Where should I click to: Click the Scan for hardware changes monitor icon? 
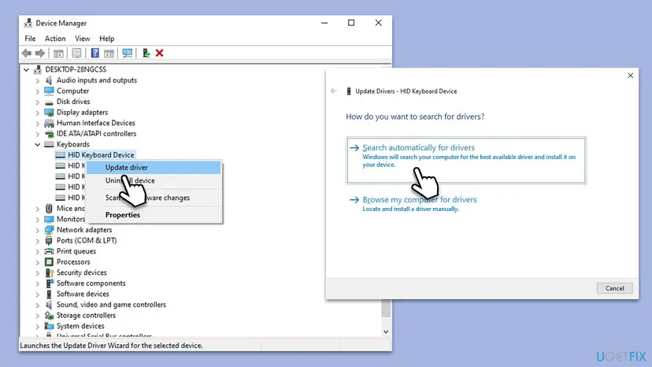point(128,54)
